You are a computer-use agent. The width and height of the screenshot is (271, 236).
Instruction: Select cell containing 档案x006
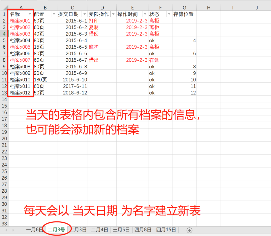point(21,53)
